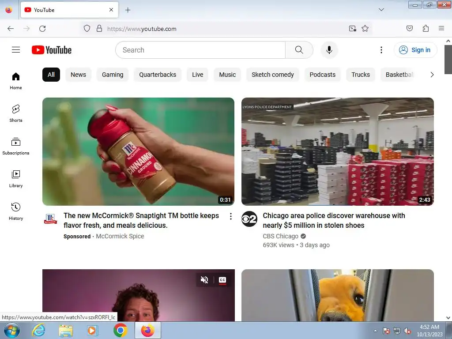Screen dimensions: 452x339
Task: Open the McCormick Snaptight video title
Action: coord(141,220)
